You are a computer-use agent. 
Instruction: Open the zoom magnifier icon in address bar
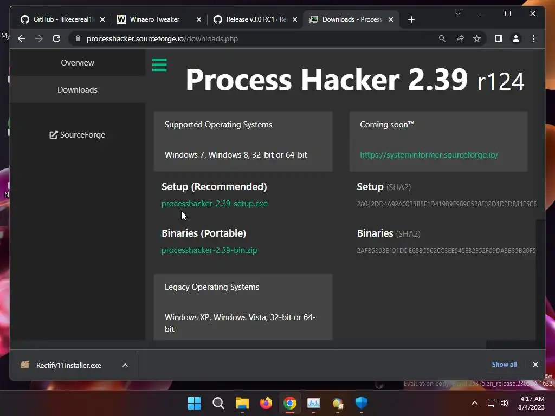click(x=442, y=38)
